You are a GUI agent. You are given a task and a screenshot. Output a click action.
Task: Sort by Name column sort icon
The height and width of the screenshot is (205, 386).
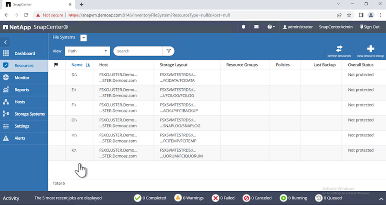click(x=88, y=65)
